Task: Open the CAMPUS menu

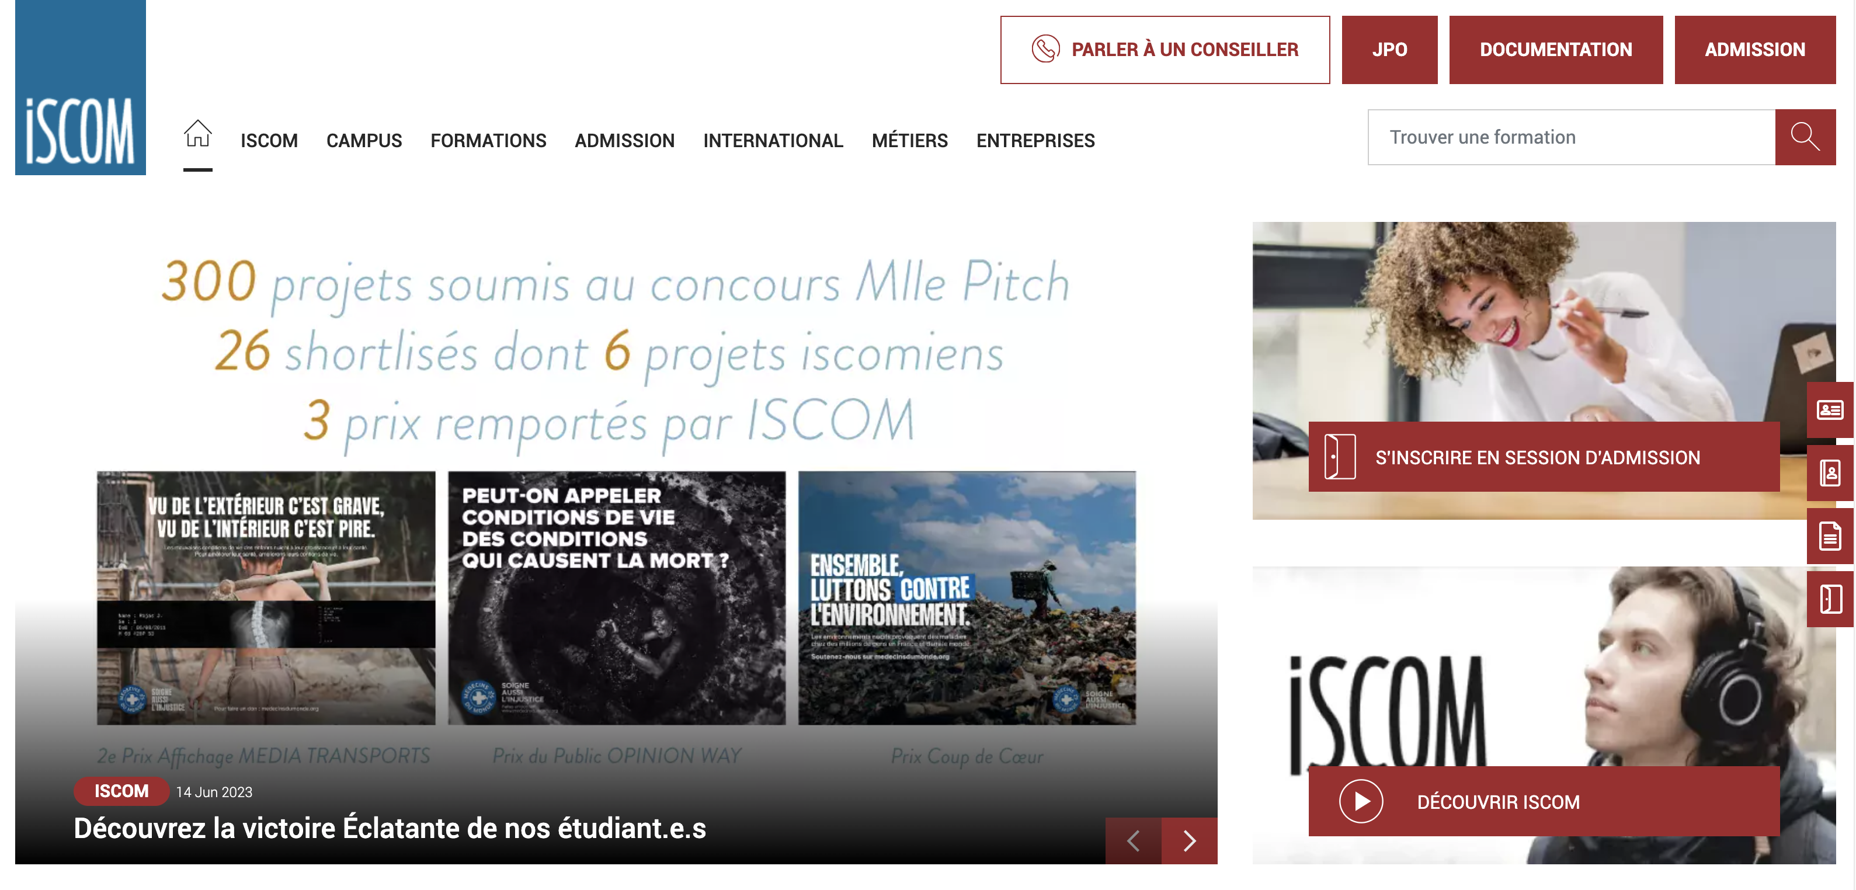Action: click(x=364, y=141)
